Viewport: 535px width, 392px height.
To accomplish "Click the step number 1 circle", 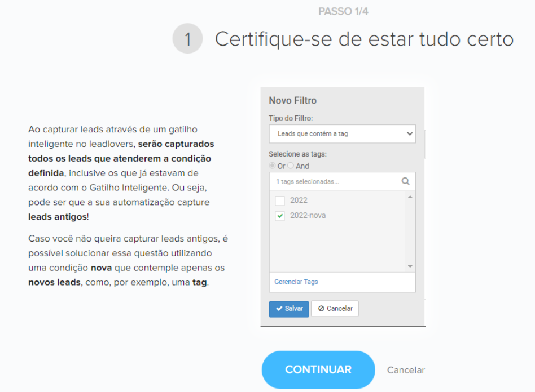I will click(187, 39).
